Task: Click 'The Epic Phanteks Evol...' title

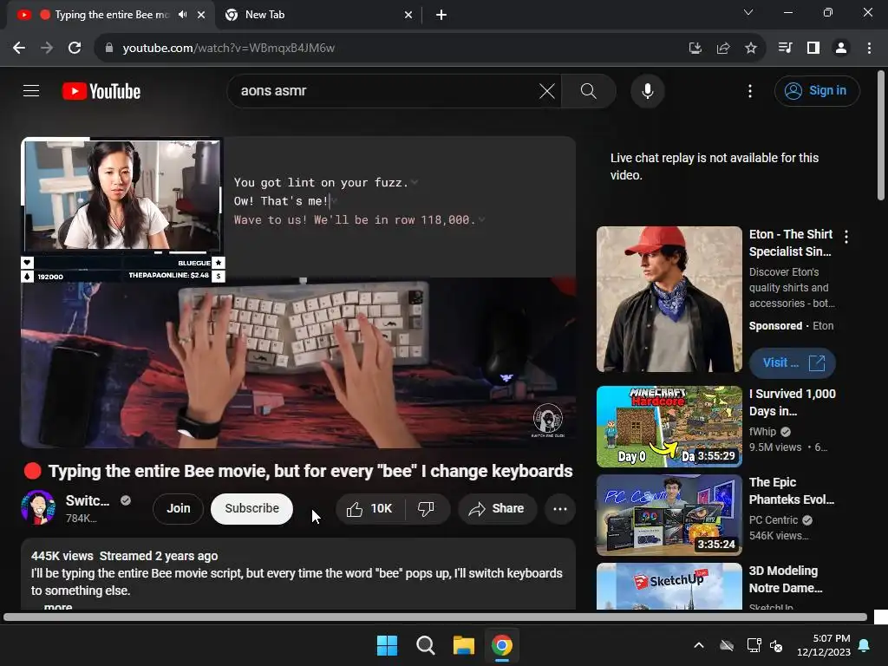Action: coord(792,491)
